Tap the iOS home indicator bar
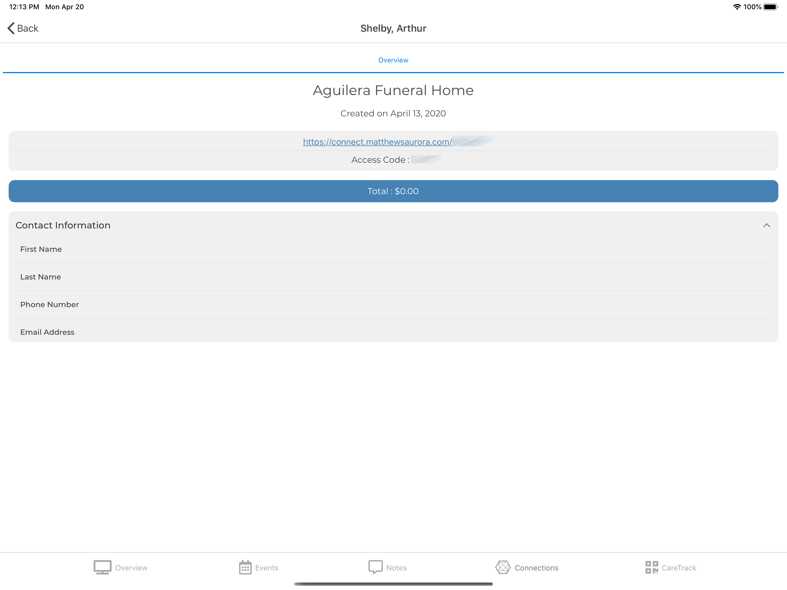 tap(393, 584)
